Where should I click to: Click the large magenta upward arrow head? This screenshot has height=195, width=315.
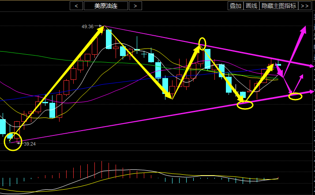point(304,30)
